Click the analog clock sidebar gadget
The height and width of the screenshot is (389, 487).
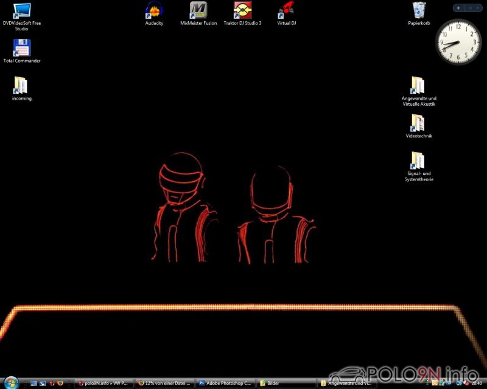click(x=458, y=41)
